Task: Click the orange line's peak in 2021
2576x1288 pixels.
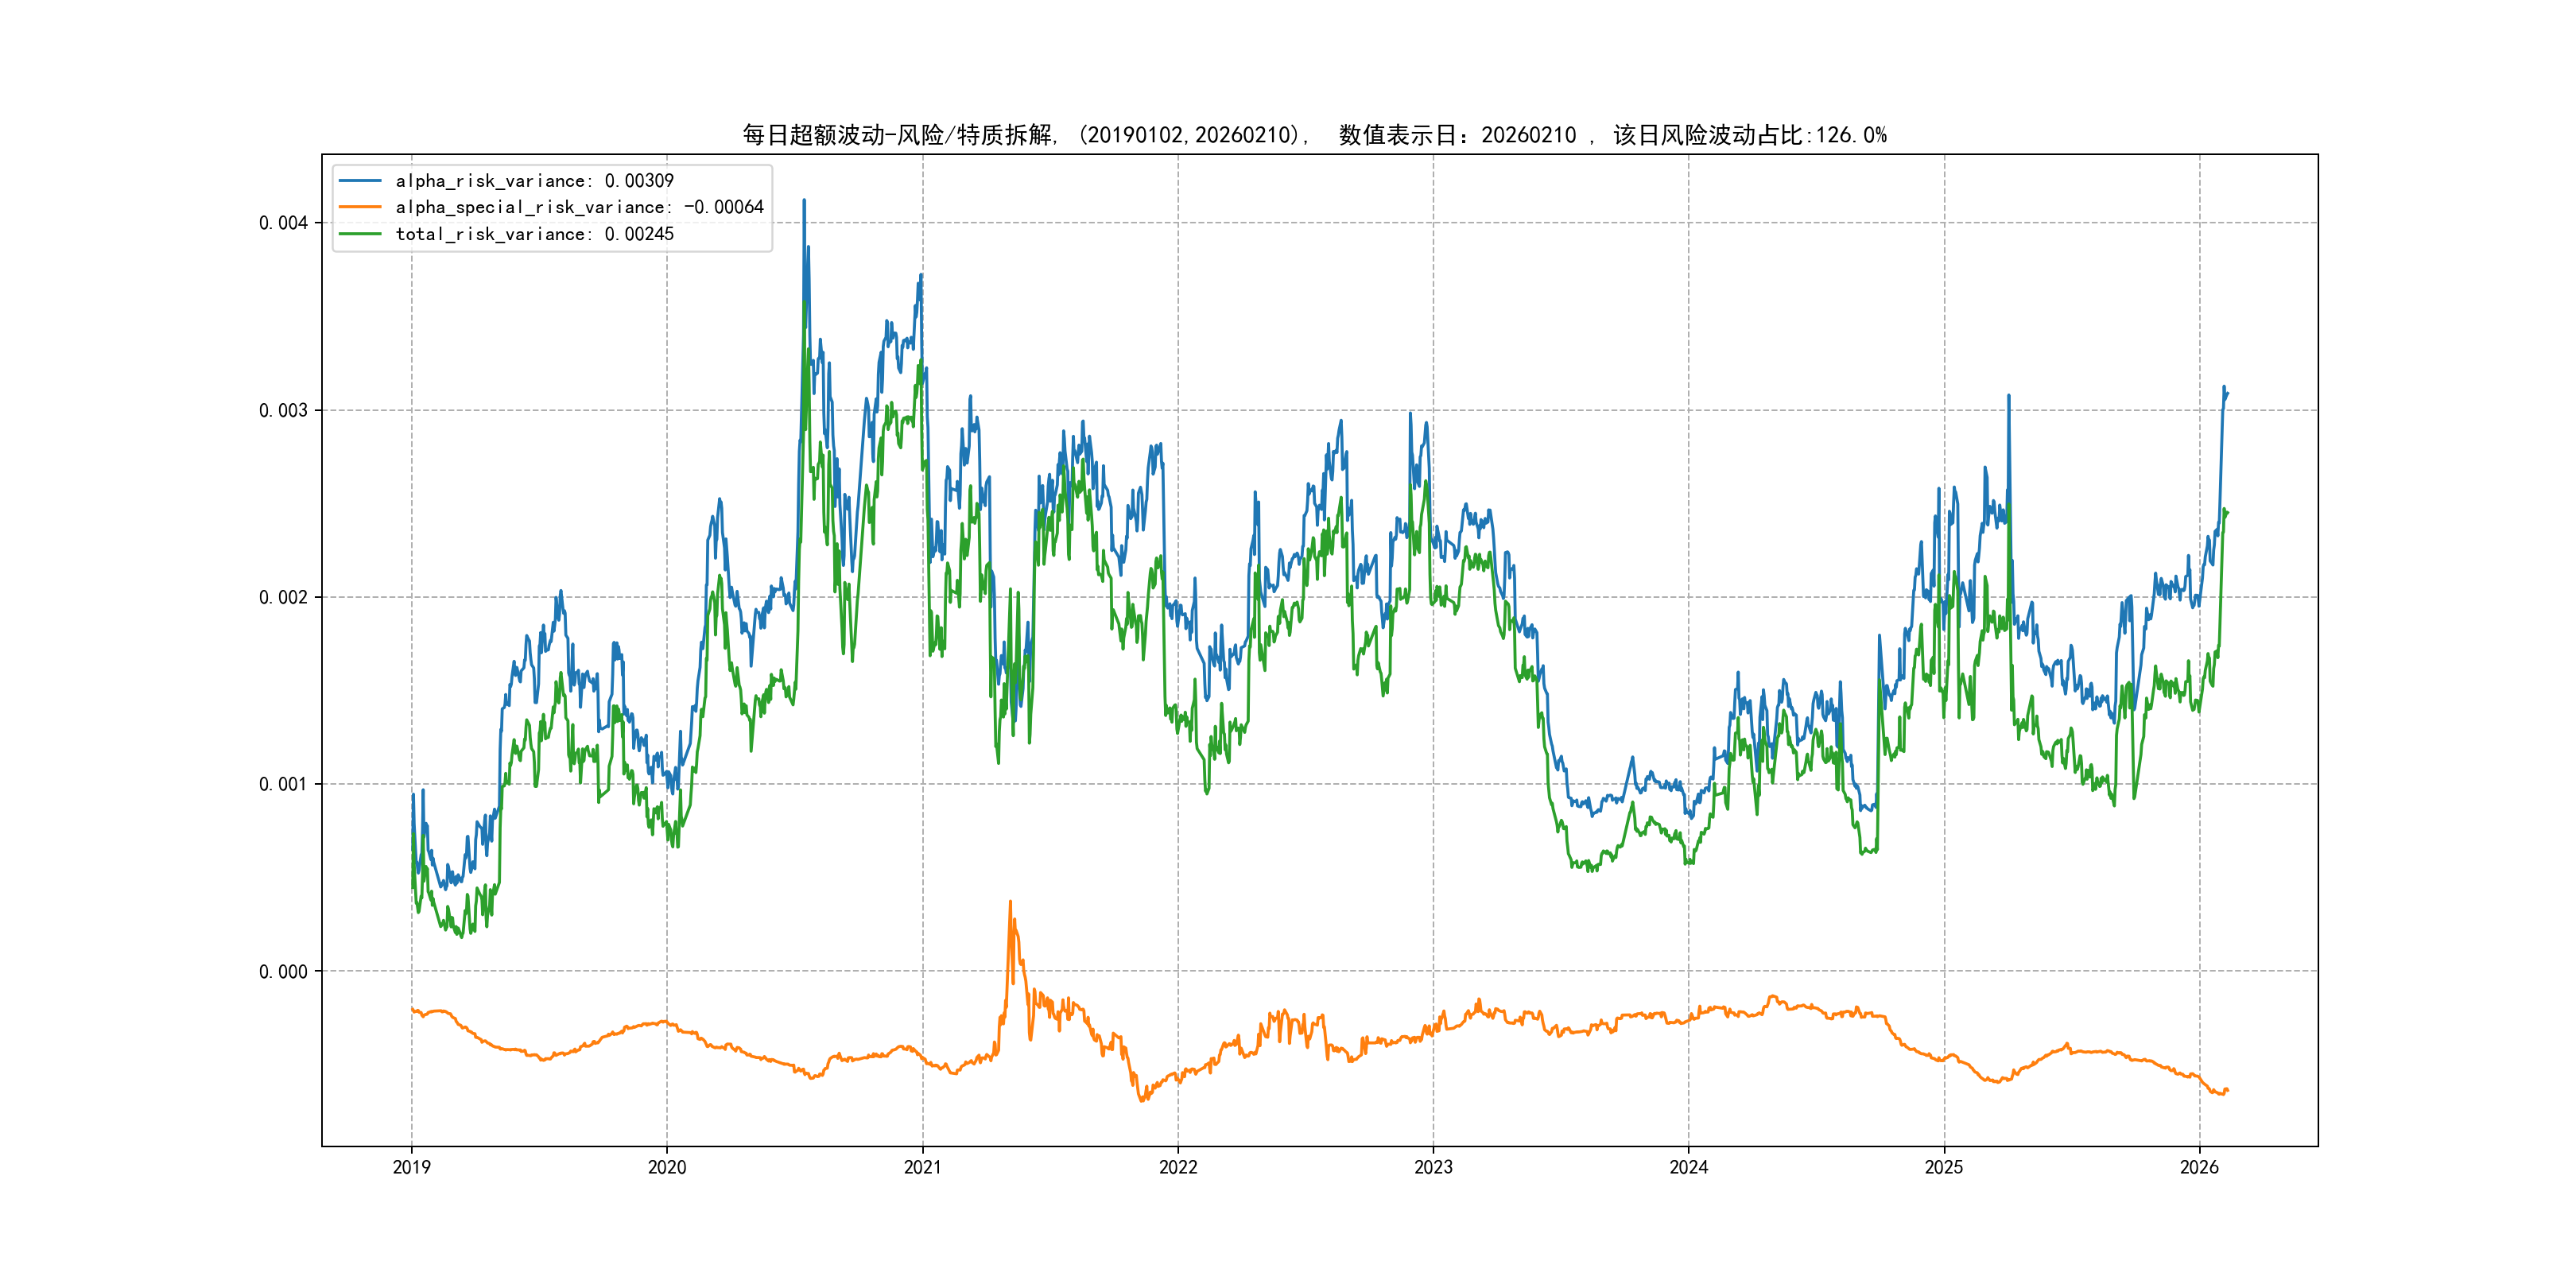Action: [1010, 902]
